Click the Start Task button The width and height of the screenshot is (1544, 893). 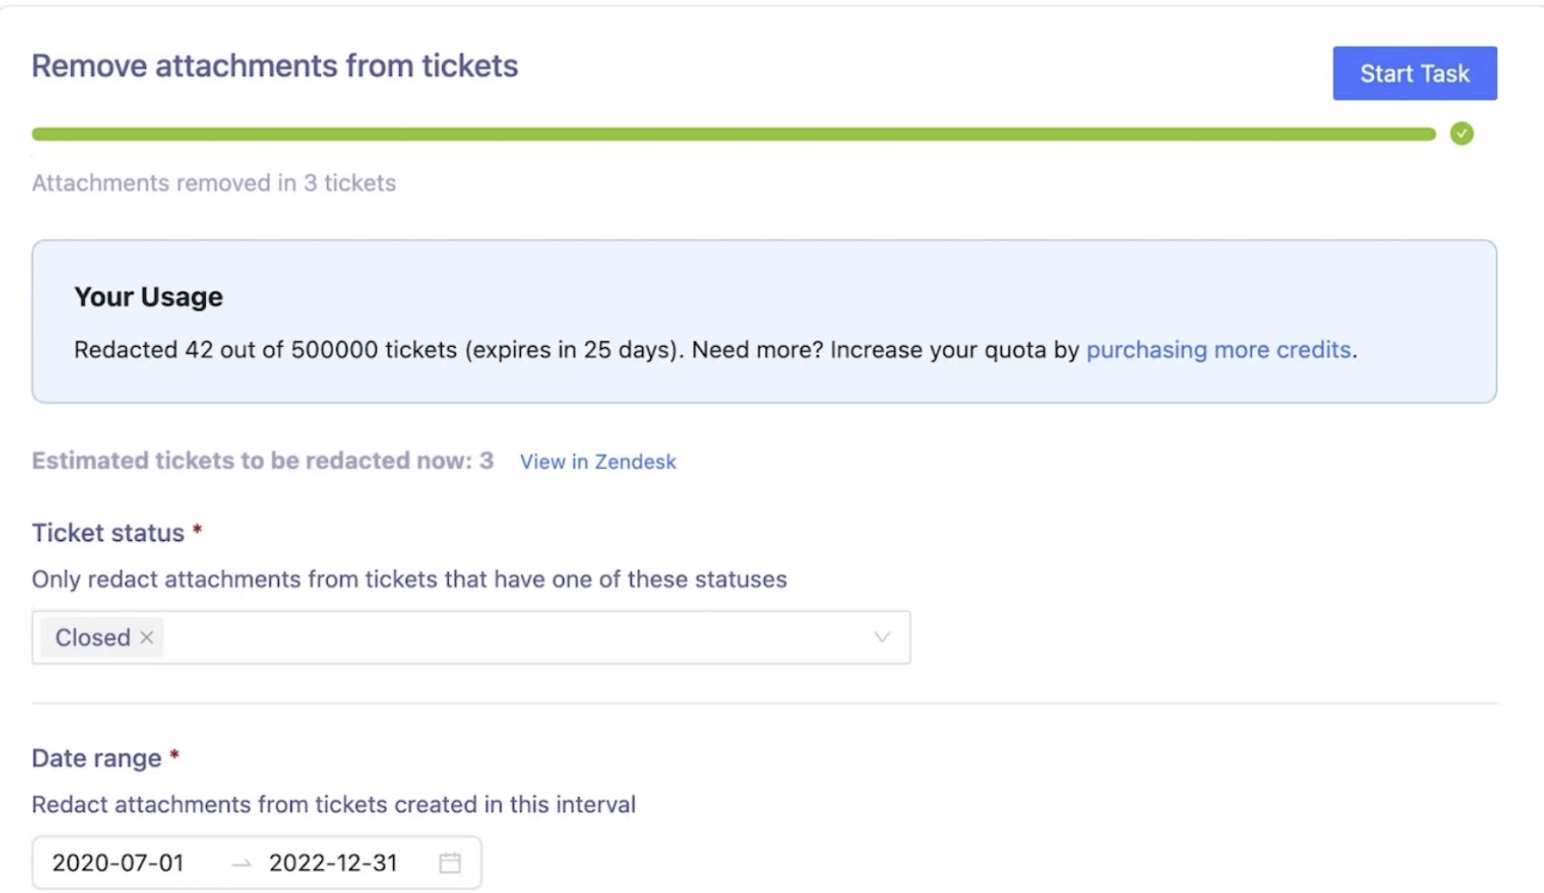click(x=1413, y=73)
